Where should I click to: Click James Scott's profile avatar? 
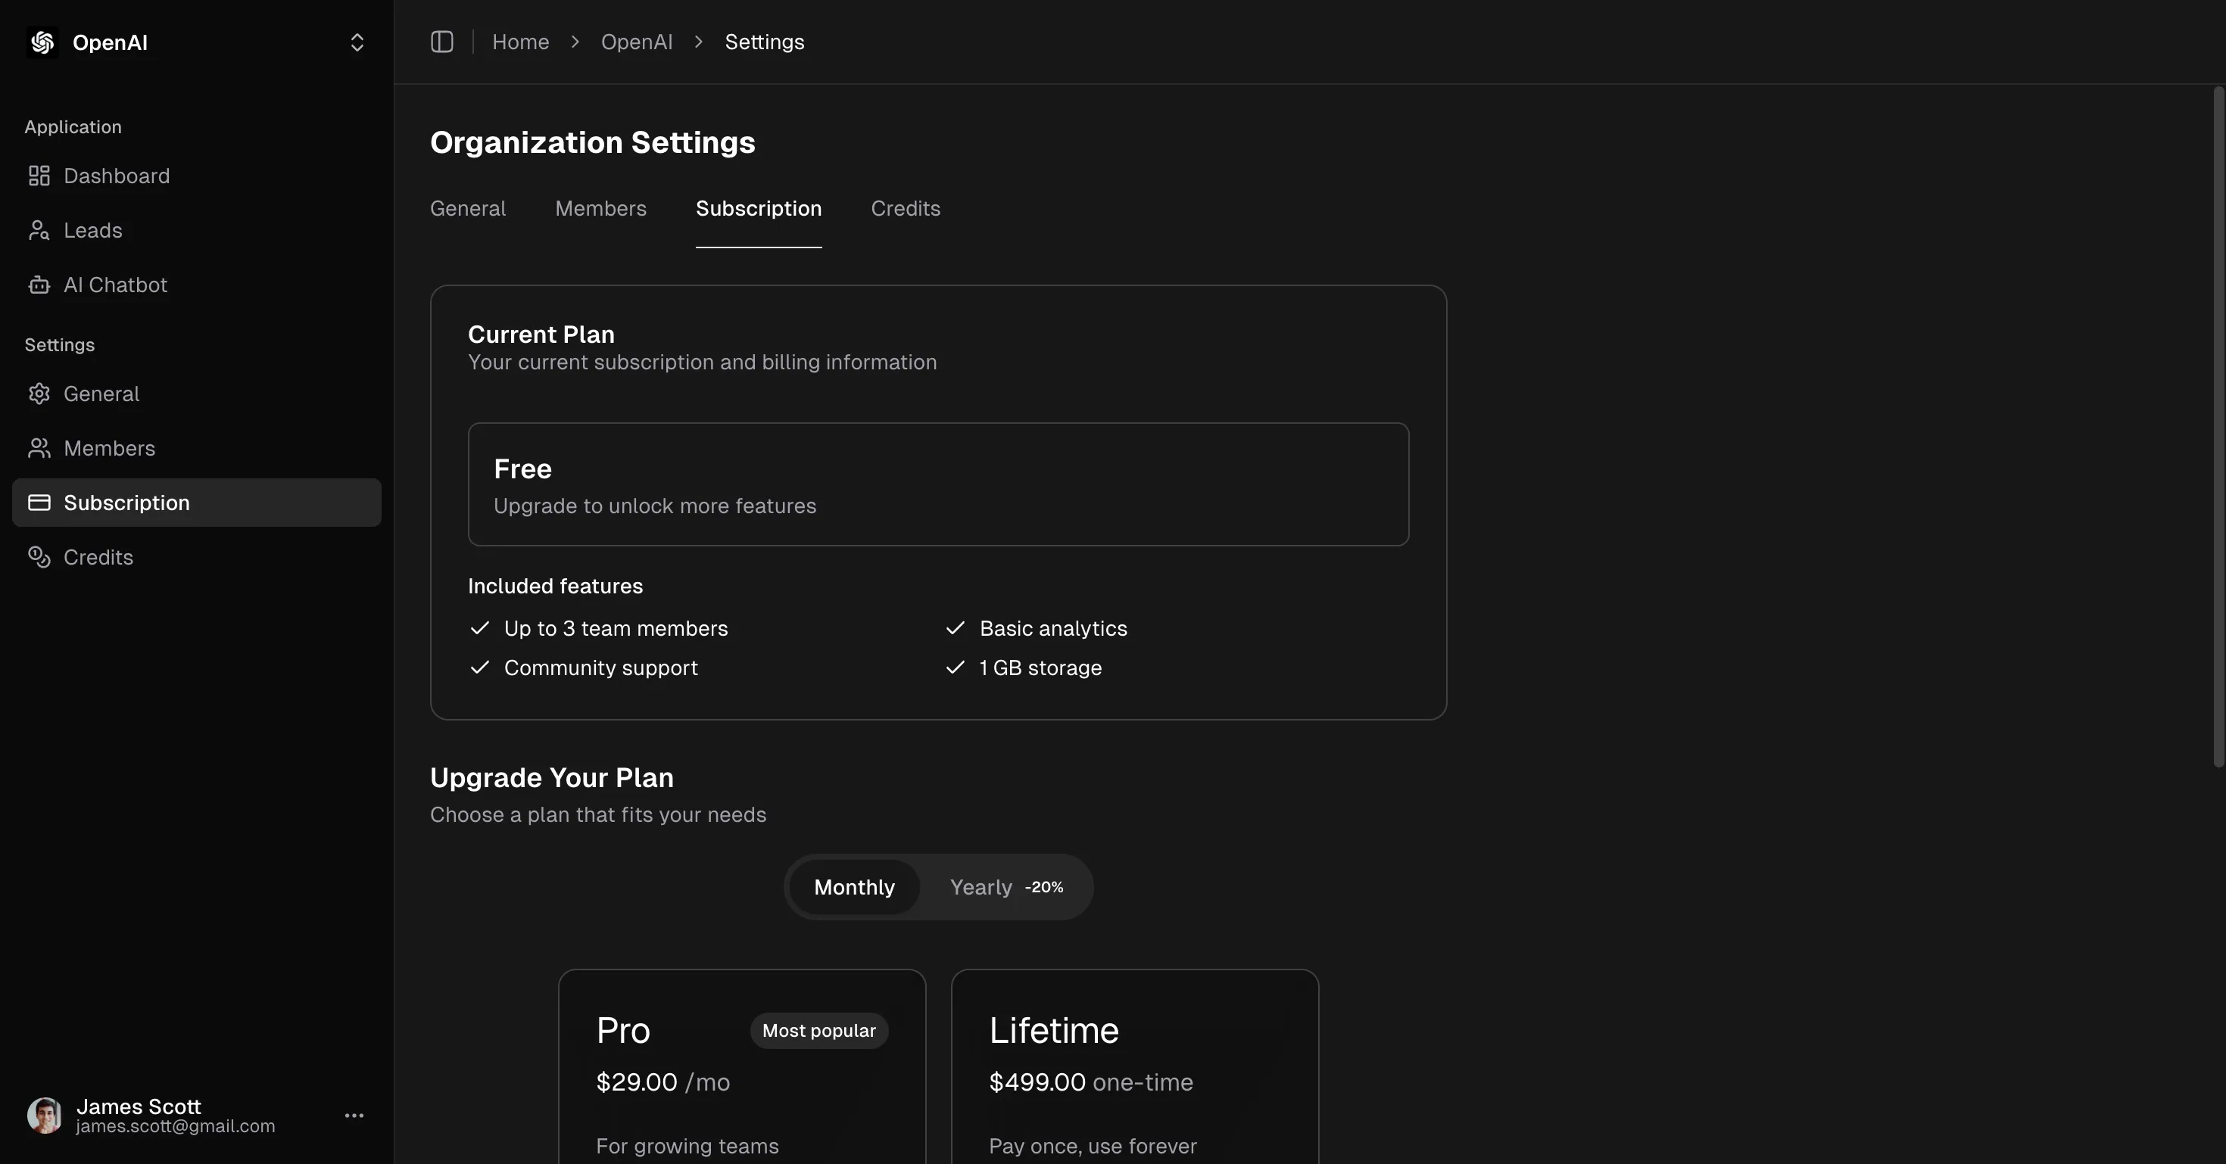(x=44, y=1115)
